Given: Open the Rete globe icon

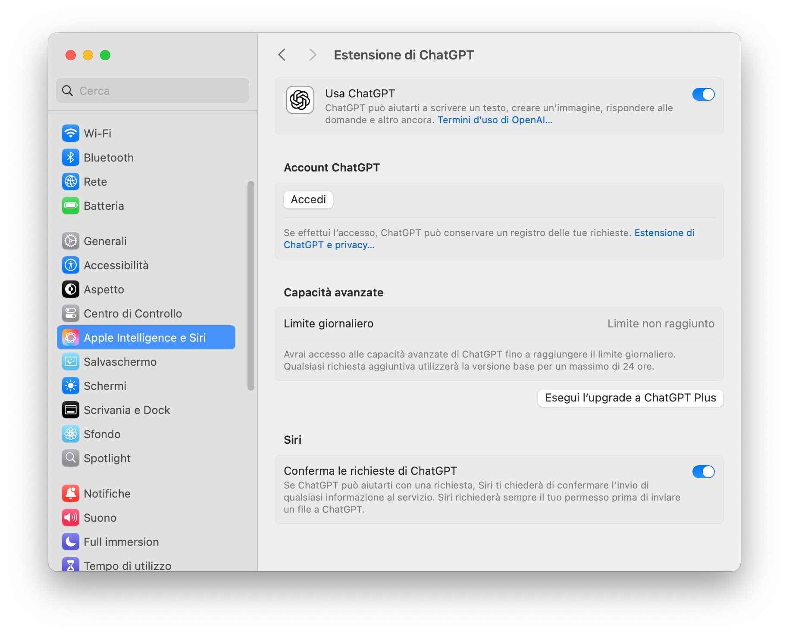Looking at the screenshot, I should click(x=71, y=182).
